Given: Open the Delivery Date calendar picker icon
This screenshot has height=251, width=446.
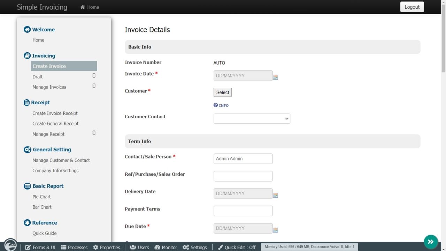Looking at the screenshot, I should [275, 195].
